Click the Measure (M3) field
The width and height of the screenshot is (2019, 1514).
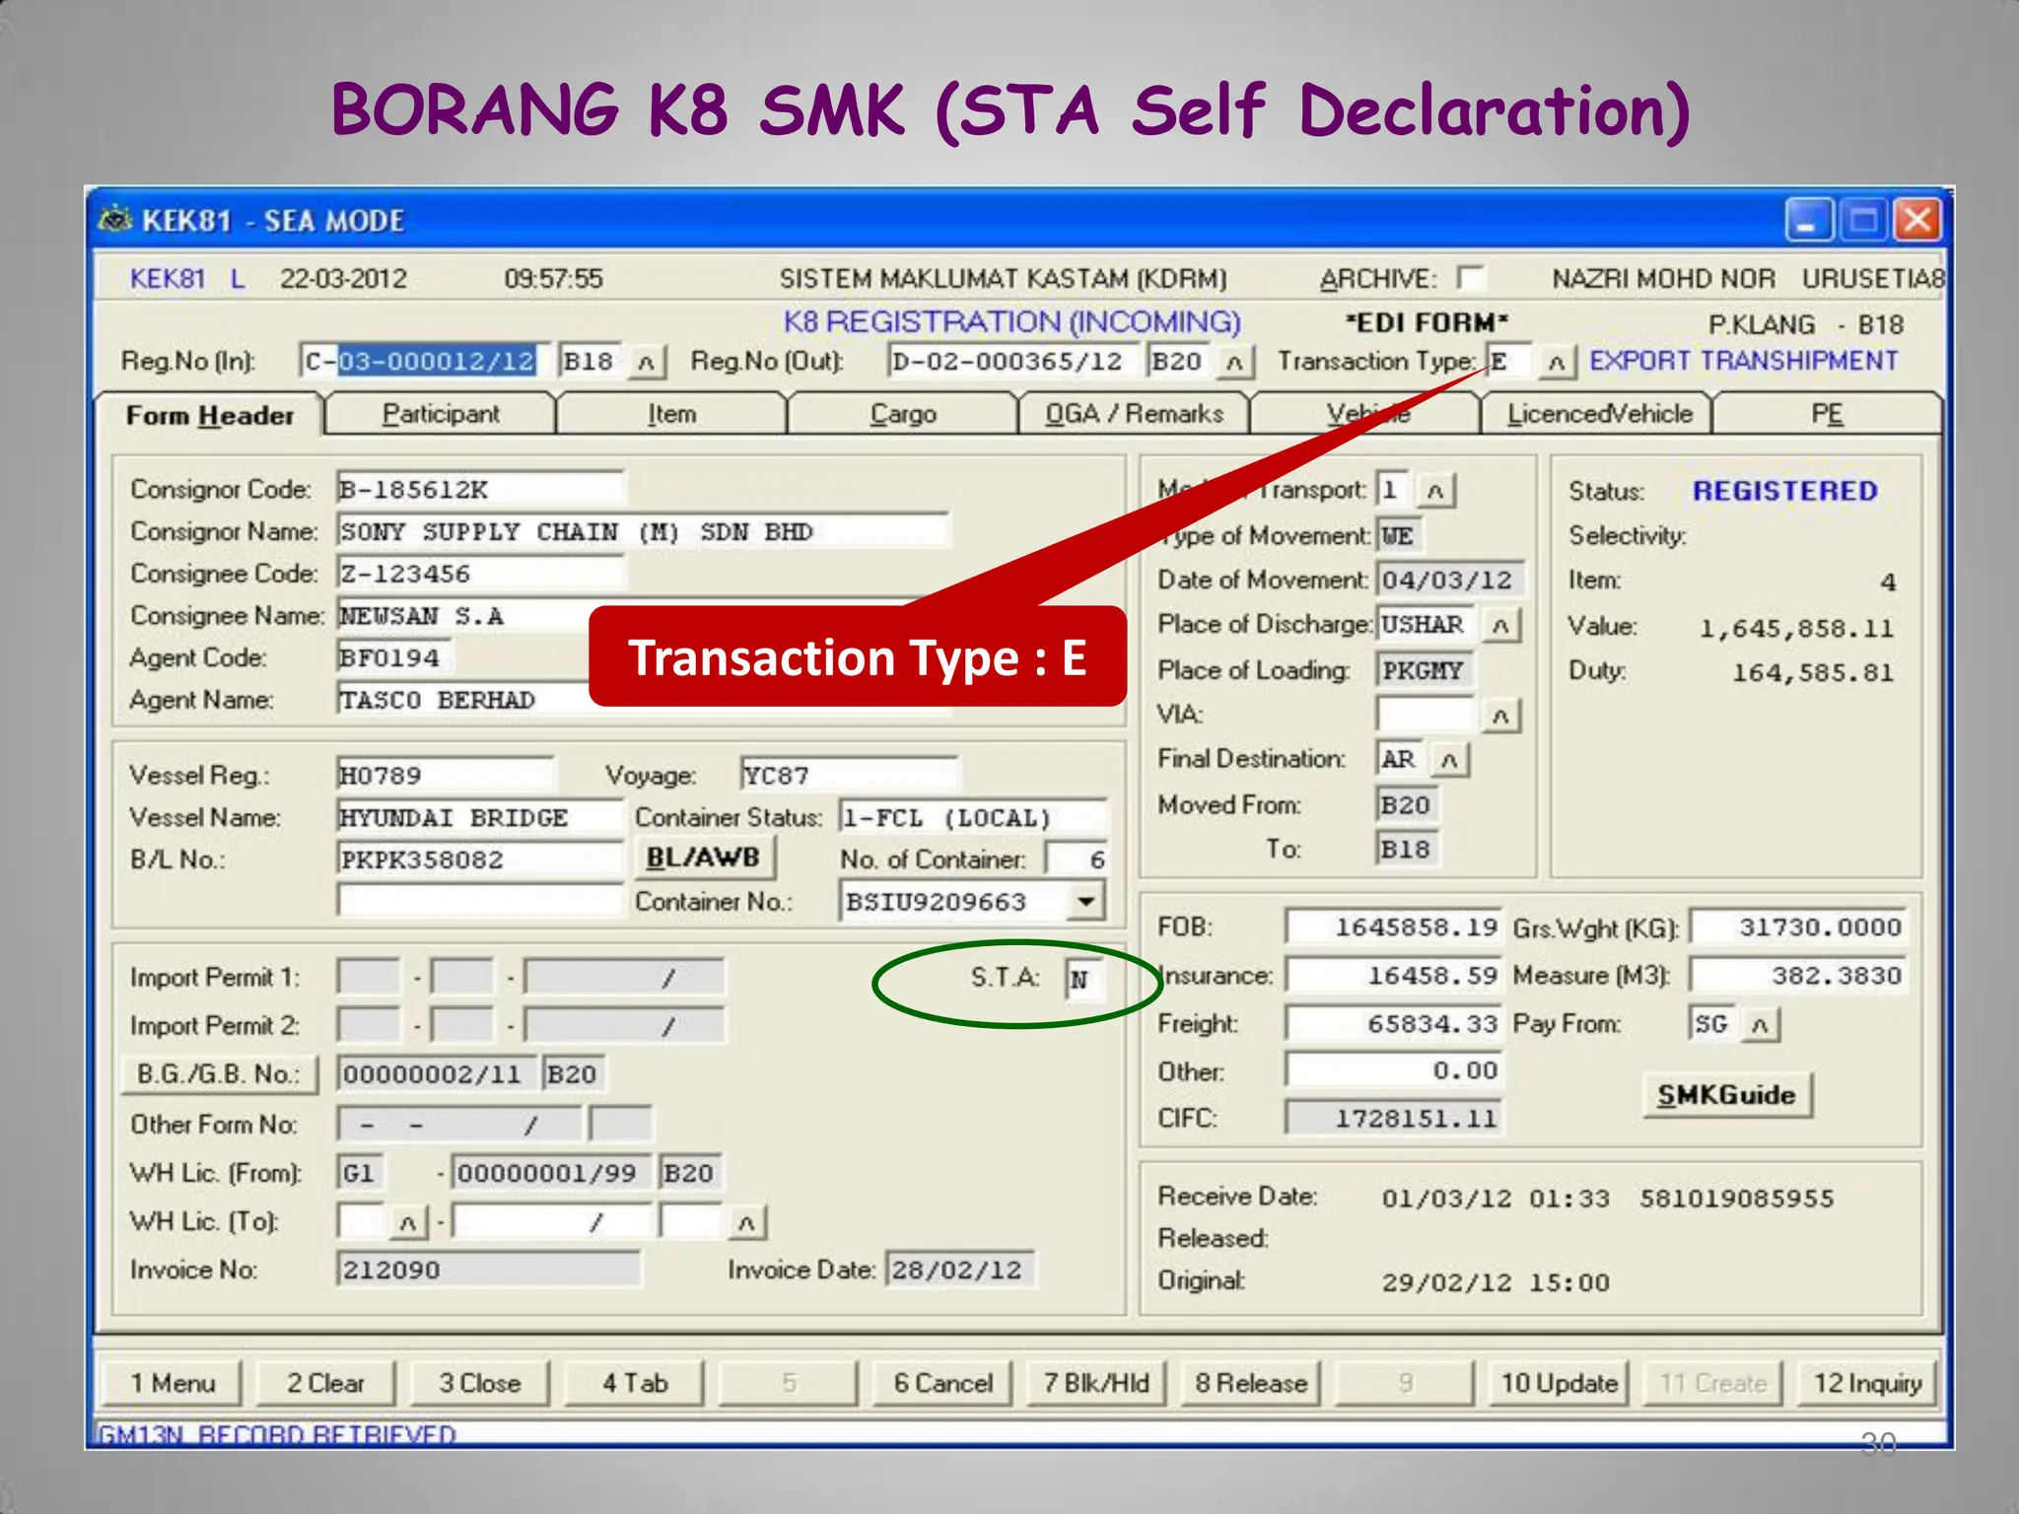point(1798,976)
